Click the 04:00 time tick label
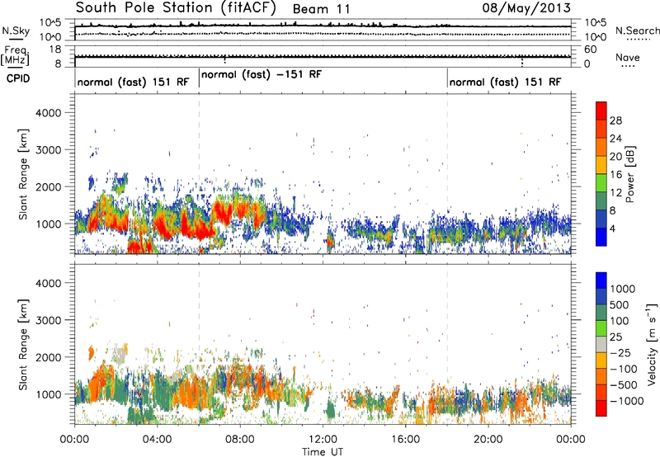This screenshot has width=660, height=457. coord(157,440)
